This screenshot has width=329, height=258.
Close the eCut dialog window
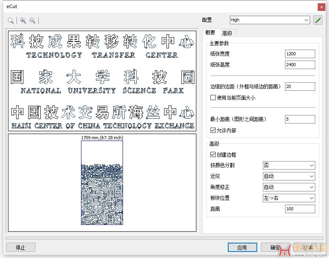pyautogui.click(x=321, y=7)
